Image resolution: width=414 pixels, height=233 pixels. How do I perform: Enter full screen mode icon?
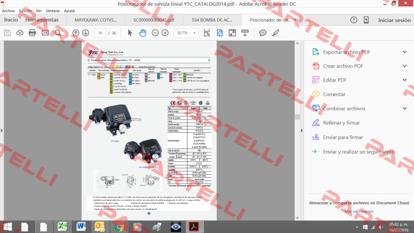pos(232,33)
